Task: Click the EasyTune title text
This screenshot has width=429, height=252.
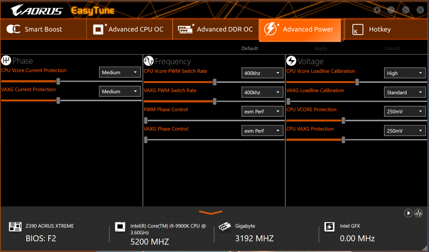Action: click(x=93, y=11)
